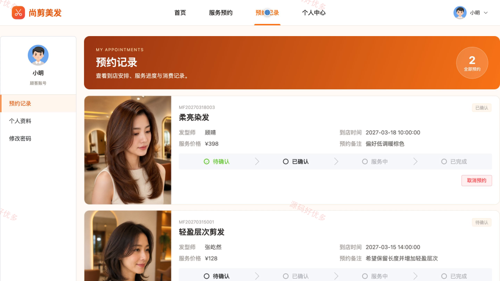Viewport: 500px width, 281px height.
Task: Expand the 小明 account dropdown arrow
Action: click(486, 13)
